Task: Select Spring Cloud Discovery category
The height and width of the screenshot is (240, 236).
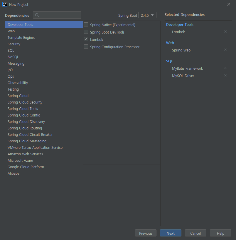Action: pos(44,122)
